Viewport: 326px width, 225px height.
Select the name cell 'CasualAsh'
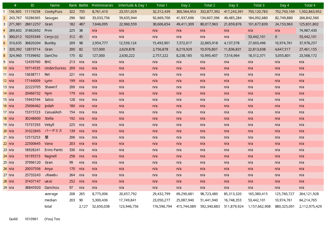[53, 112]
